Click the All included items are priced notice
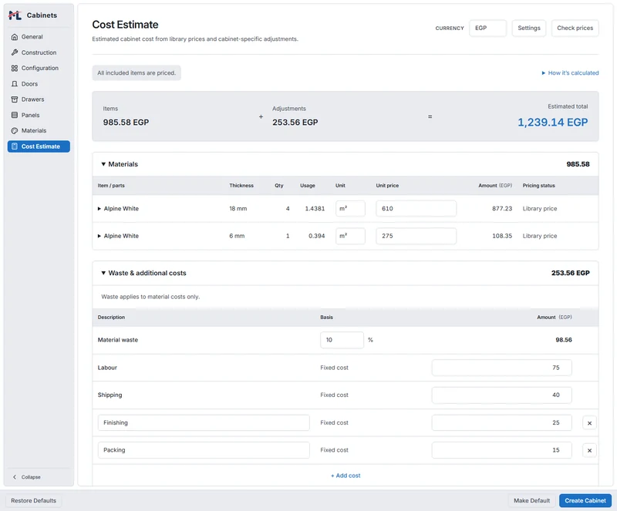The width and height of the screenshot is (617, 511). coord(137,73)
